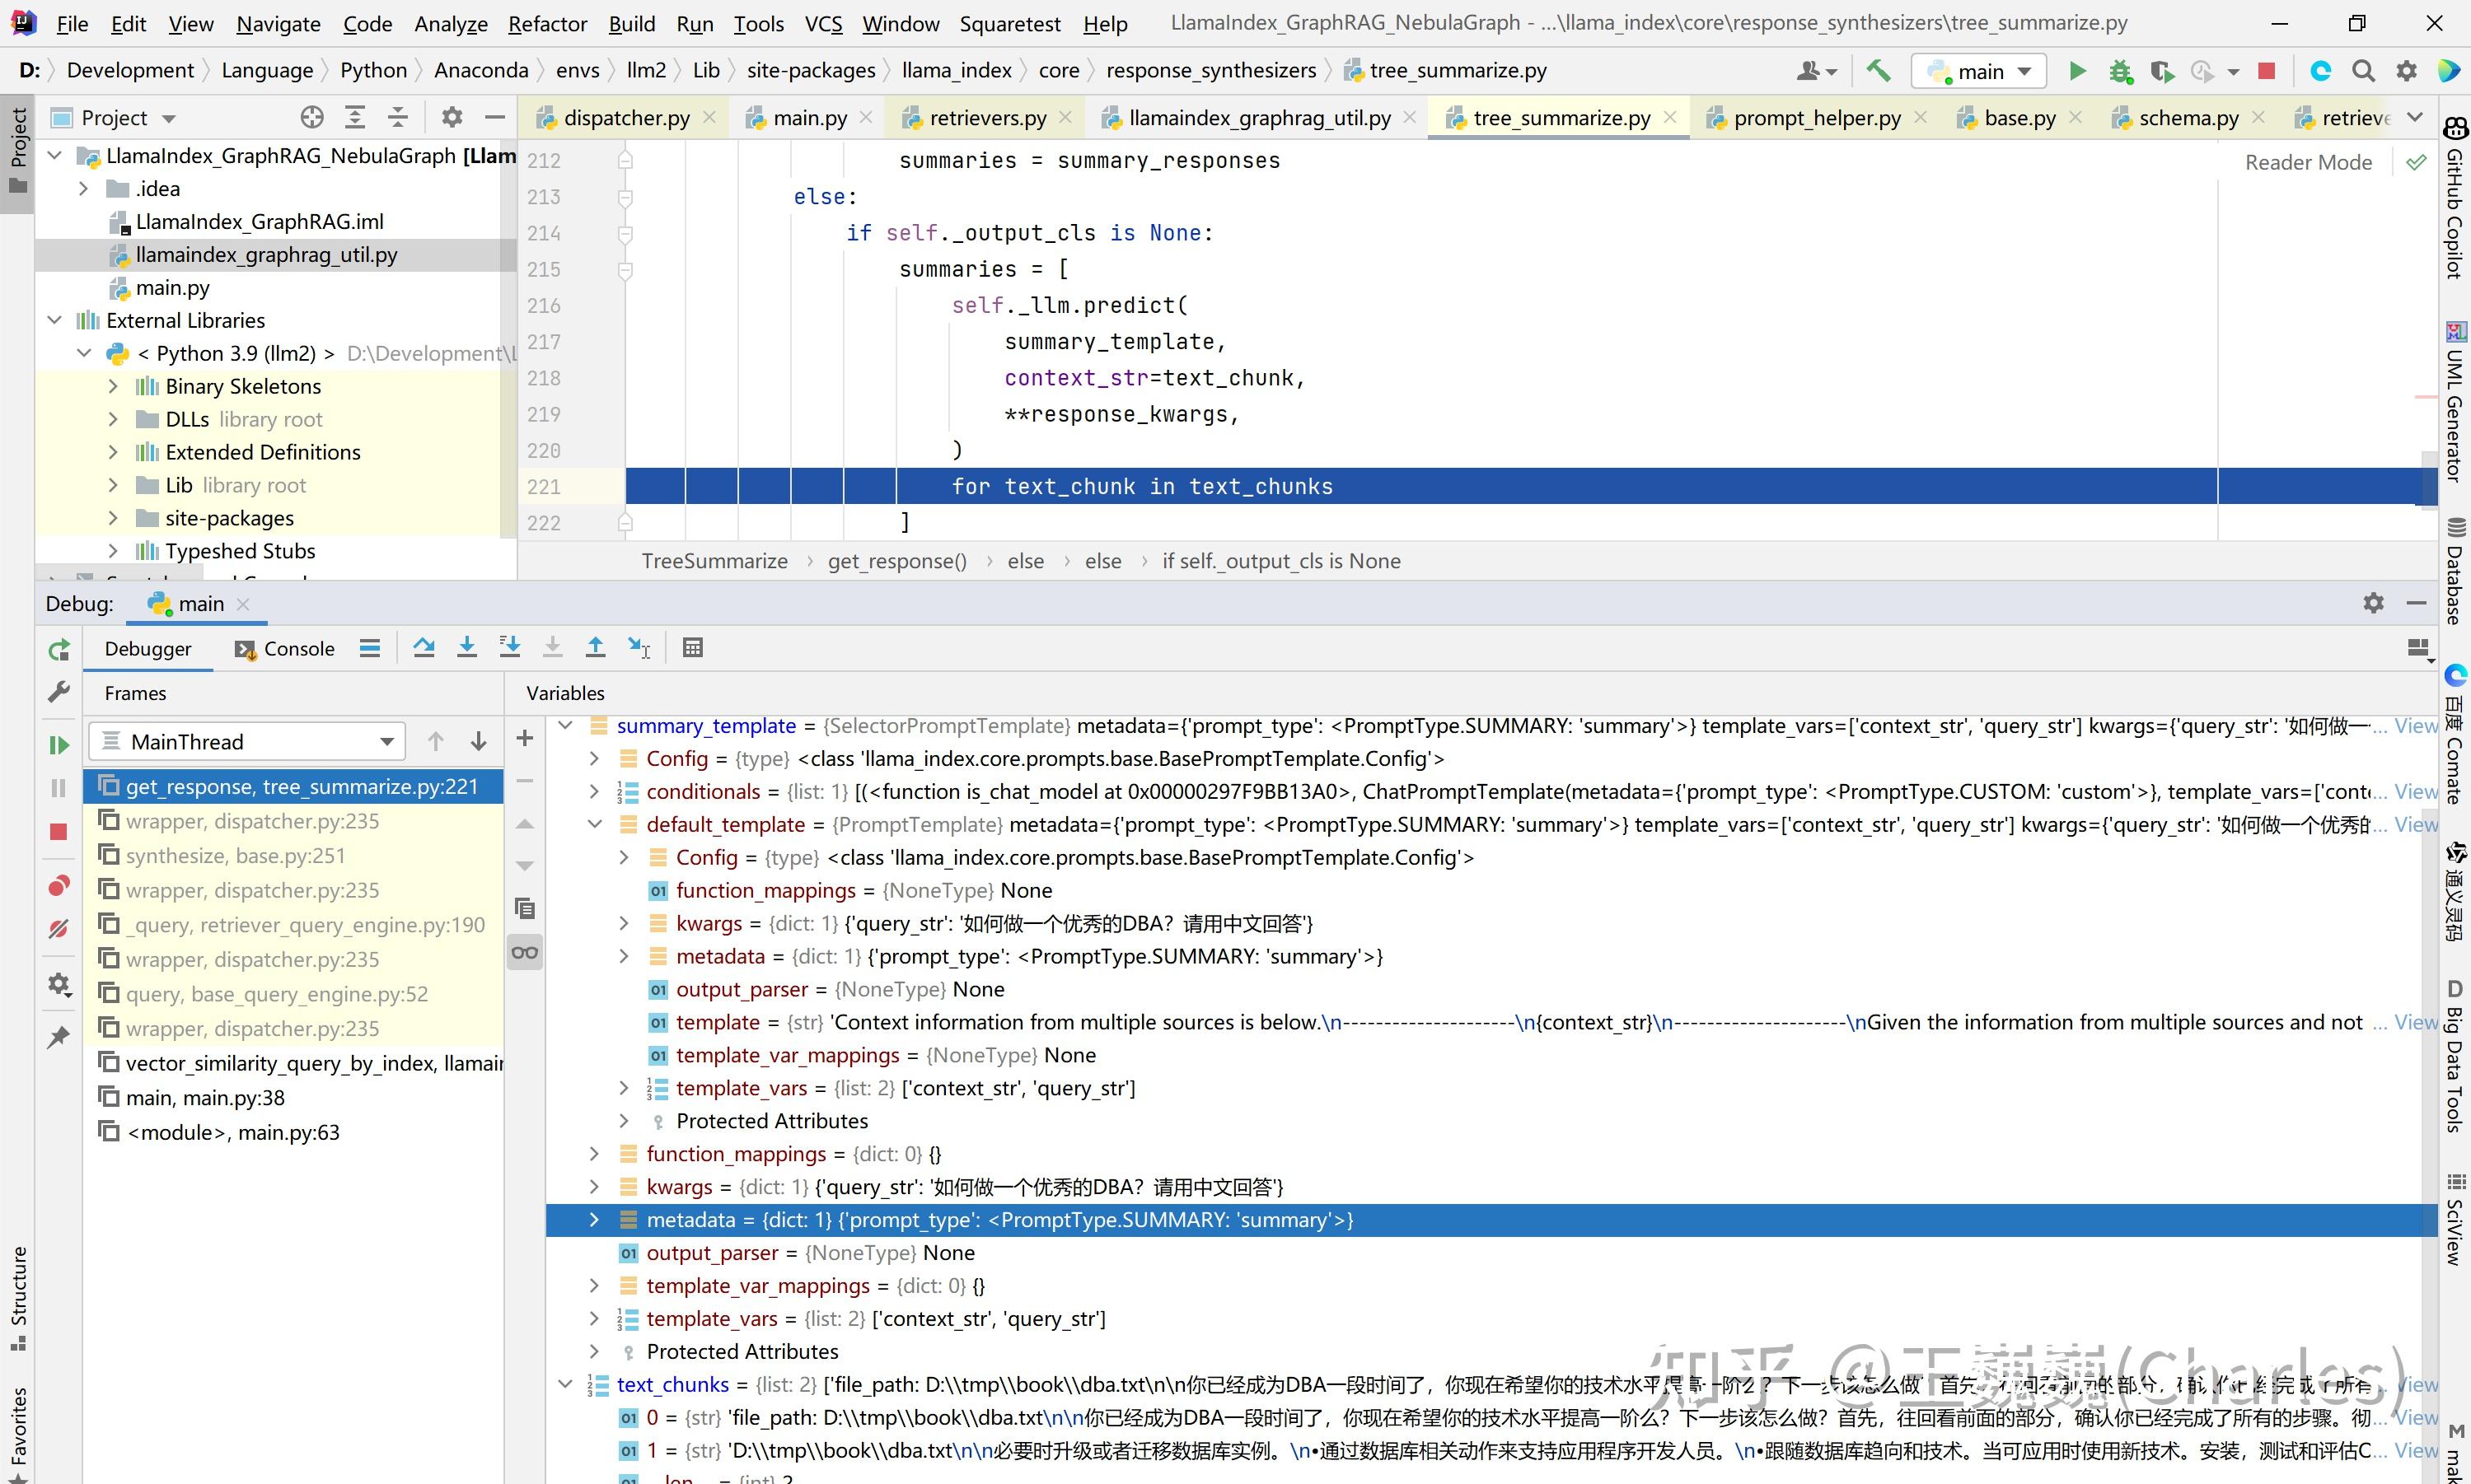Click View link for summary_template
2471x1484 pixels.
[x=2415, y=726]
